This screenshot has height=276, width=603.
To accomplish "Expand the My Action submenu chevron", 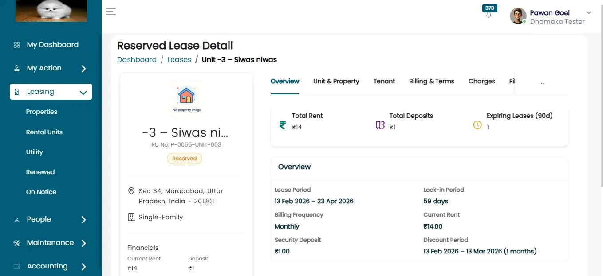I will [x=83, y=69].
